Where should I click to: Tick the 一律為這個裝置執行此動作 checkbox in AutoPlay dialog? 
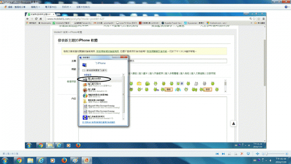83,70
